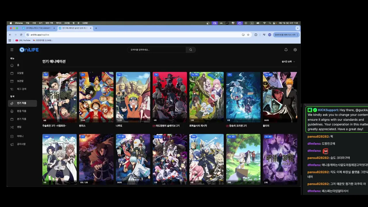The height and width of the screenshot is (207, 368).
Task: Go to 홈 in the sidebar
Action: click(x=22, y=65)
